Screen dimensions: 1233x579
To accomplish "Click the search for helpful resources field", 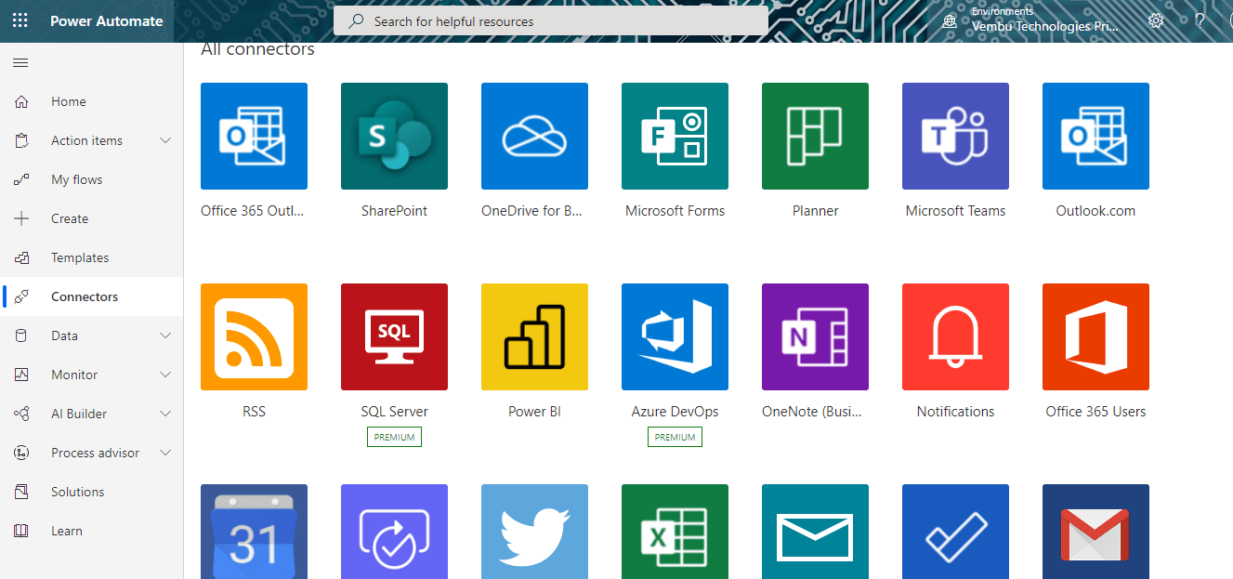I will pyautogui.click(x=551, y=20).
